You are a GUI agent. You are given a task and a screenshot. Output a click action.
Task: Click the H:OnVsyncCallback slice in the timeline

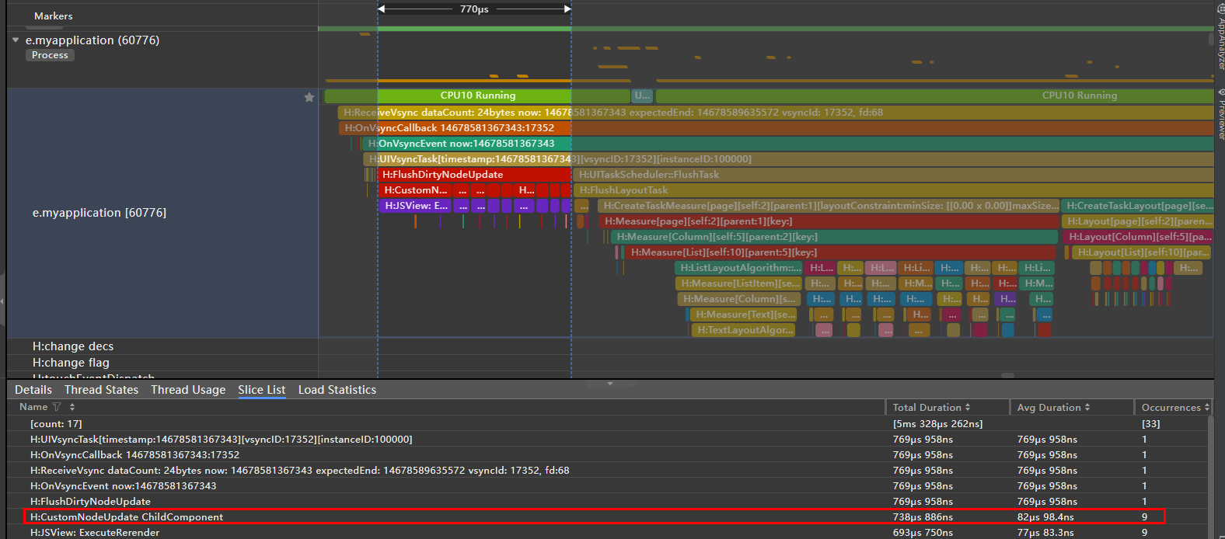click(x=776, y=128)
